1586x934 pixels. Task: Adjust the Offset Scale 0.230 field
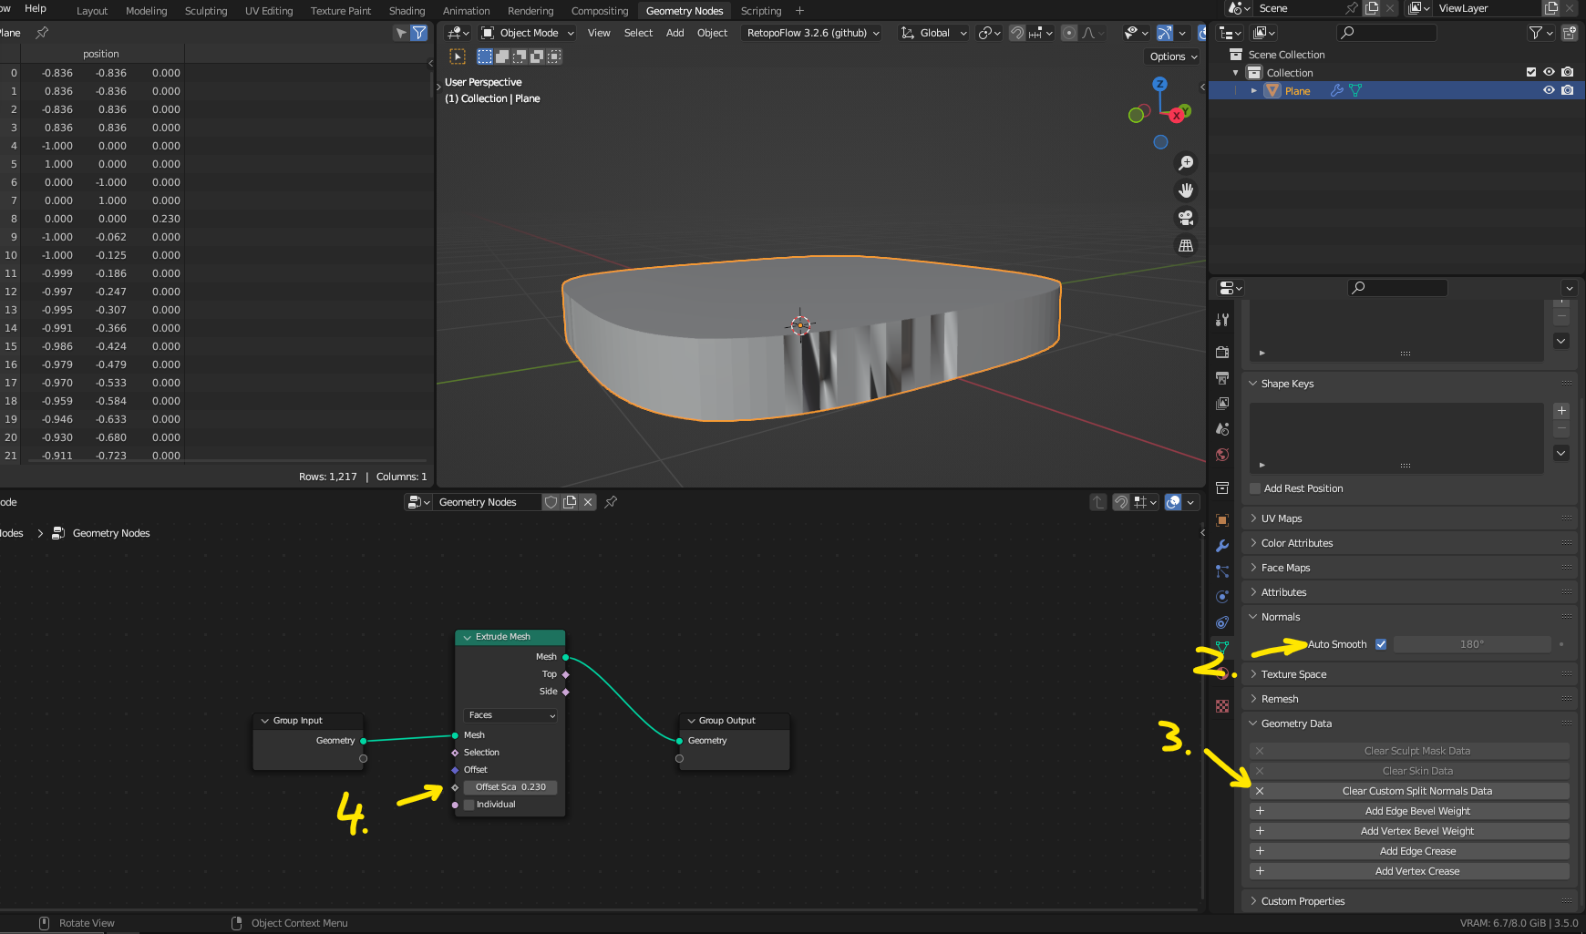coord(510,787)
